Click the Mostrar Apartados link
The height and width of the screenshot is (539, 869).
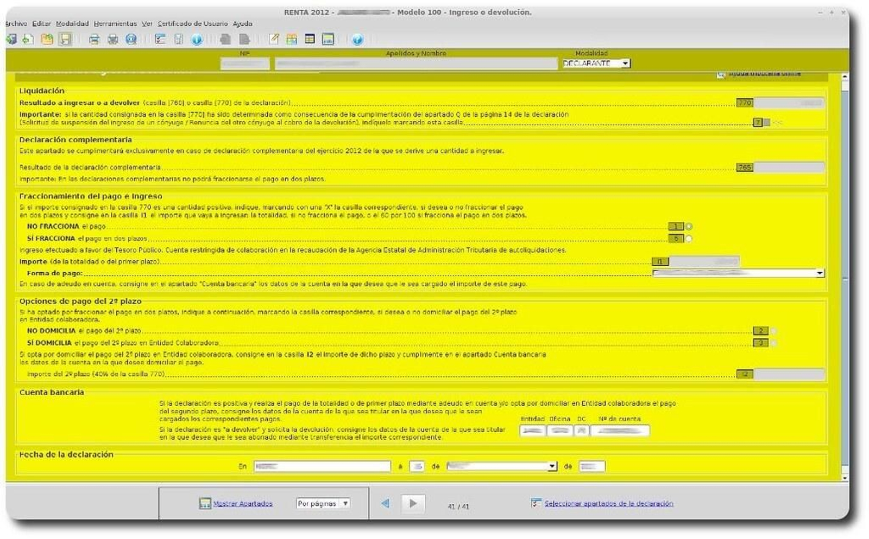pyautogui.click(x=242, y=503)
